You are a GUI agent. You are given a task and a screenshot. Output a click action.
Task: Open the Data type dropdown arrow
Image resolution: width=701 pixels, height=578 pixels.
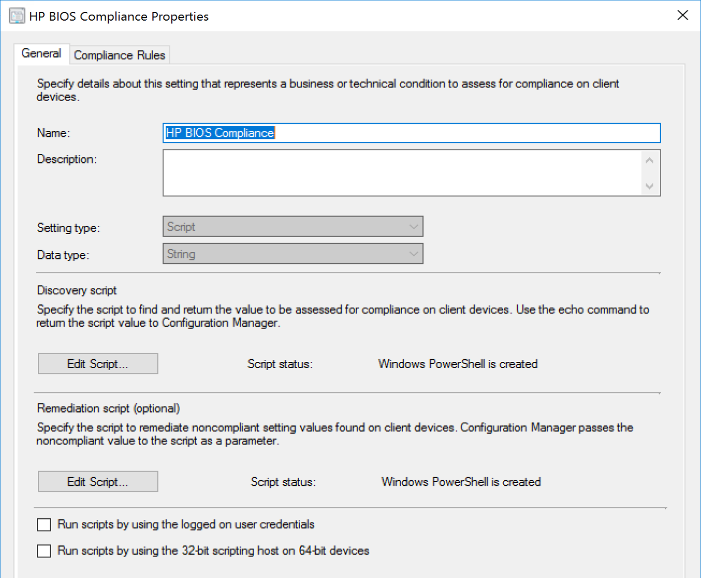pos(413,254)
